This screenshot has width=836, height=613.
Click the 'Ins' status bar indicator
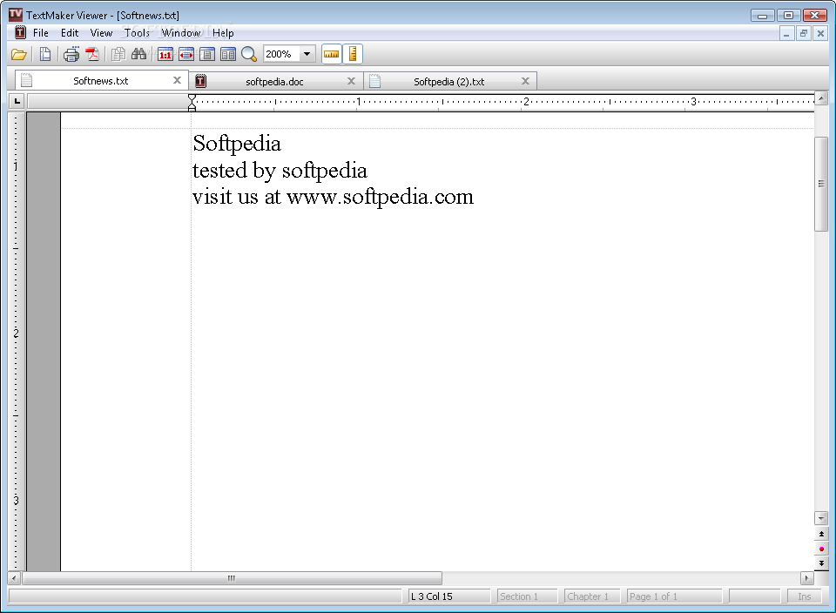point(804,596)
